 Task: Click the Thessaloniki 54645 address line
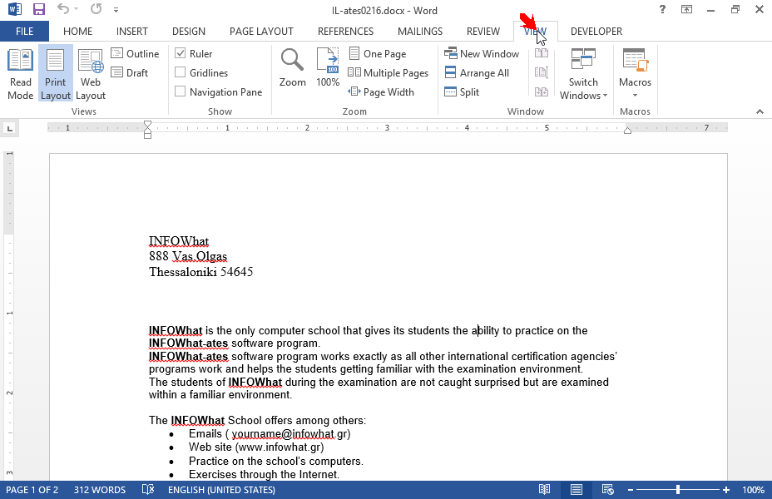coord(200,272)
